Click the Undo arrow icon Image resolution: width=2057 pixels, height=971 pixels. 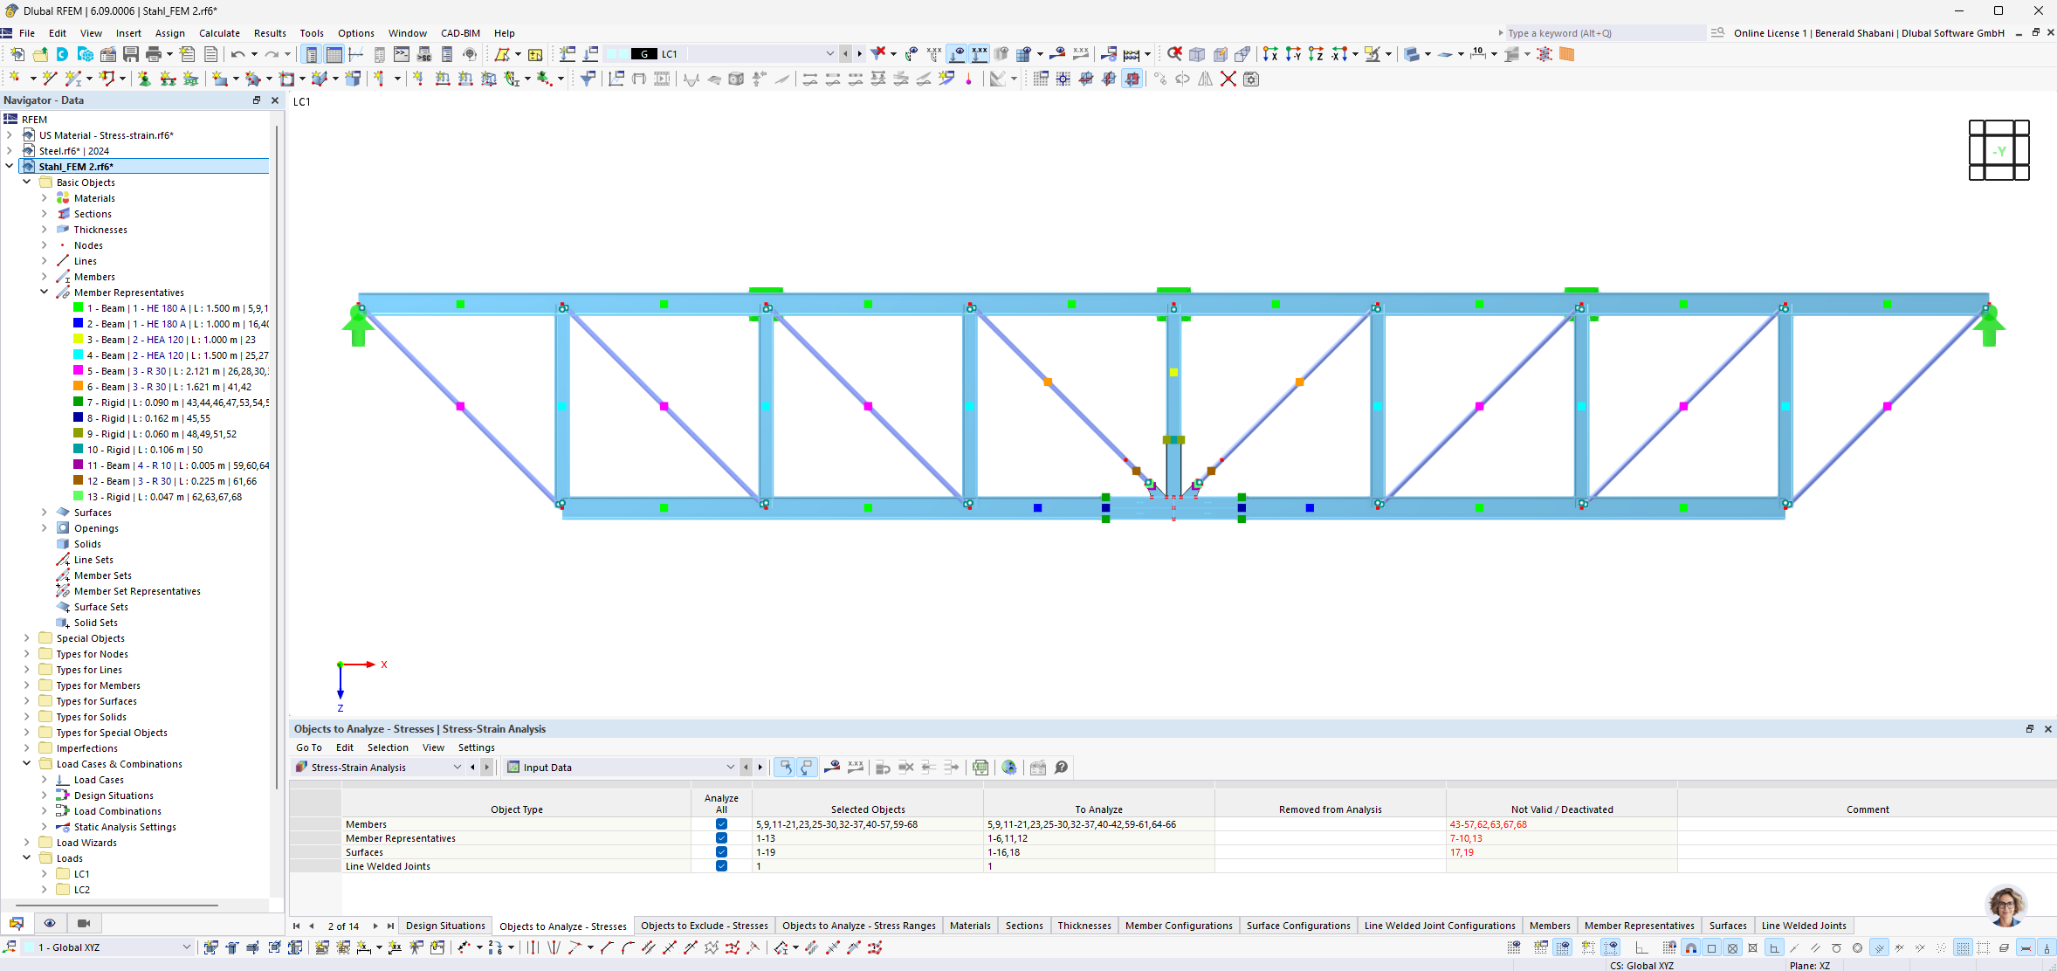point(237,54)
